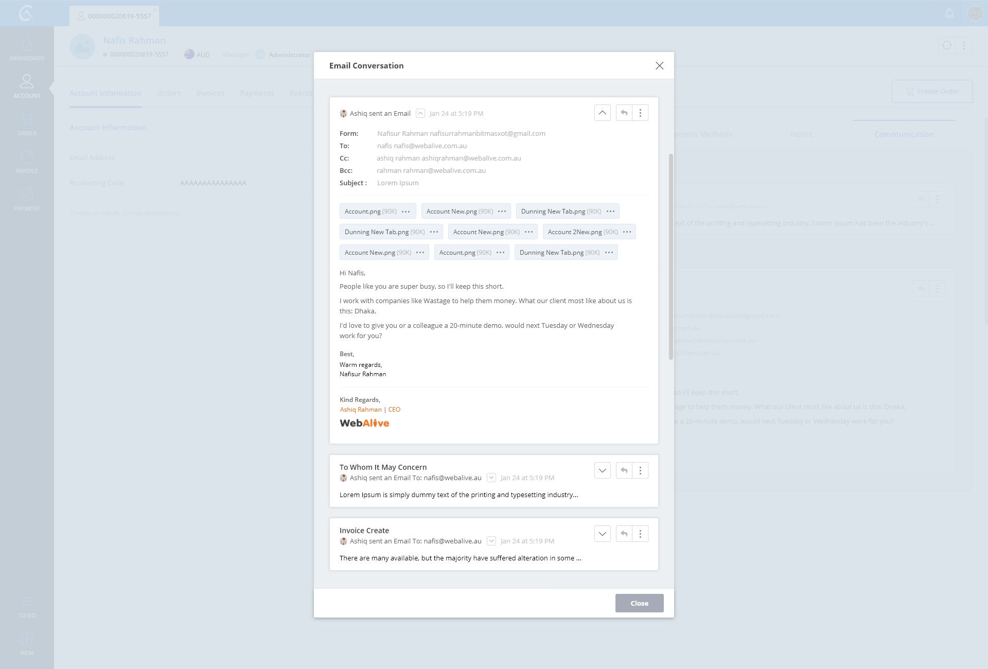Click the Ashiq Rahman signature link
The height and width of the screenshot is (669, 988).
(361, 410)
